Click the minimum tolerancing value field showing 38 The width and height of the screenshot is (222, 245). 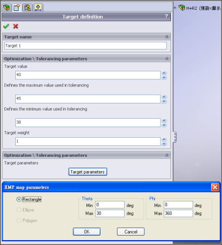coord(88,122)
